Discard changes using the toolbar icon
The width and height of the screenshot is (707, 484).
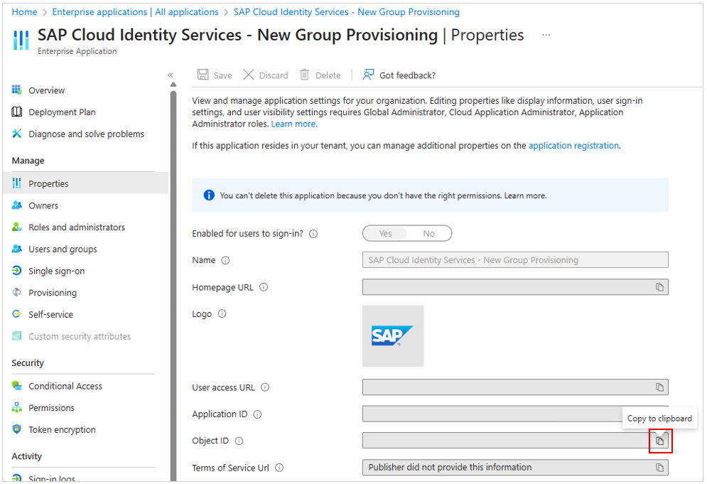(264, 75)
